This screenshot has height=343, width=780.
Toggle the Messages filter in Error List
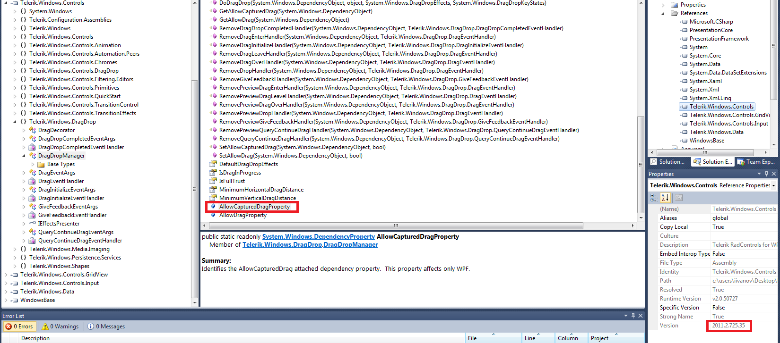106,326
